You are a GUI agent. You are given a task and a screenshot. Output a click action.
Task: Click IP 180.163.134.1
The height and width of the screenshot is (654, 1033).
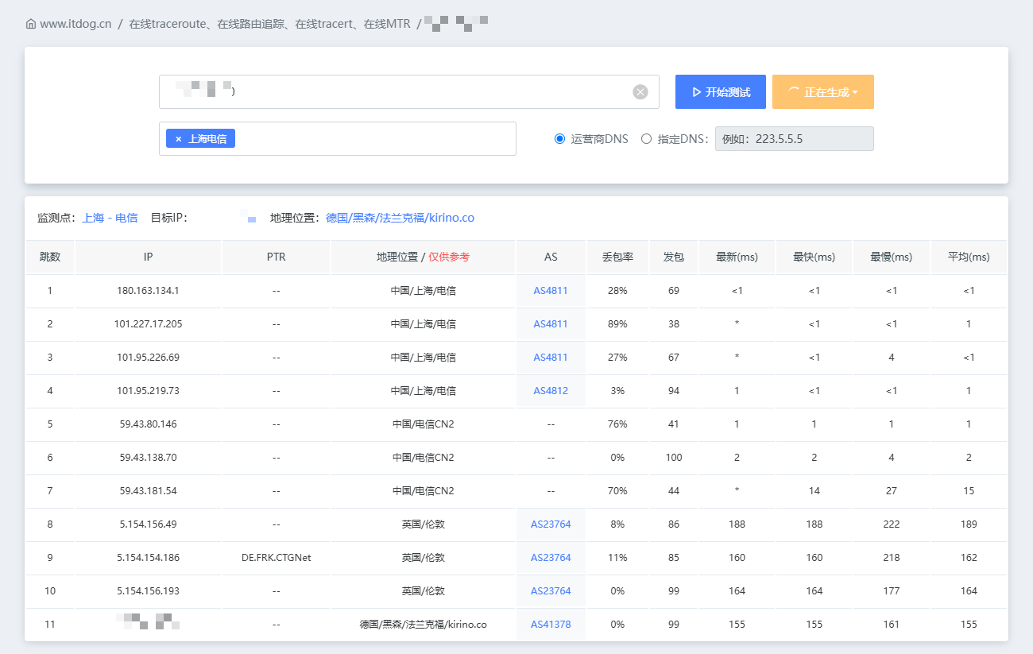coord(148,291)
